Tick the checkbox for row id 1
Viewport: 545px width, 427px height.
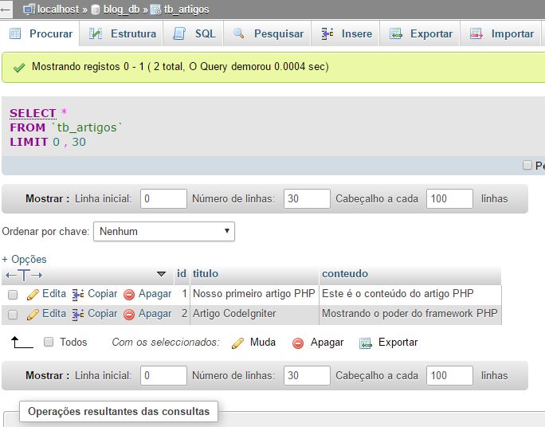point(13,295)
